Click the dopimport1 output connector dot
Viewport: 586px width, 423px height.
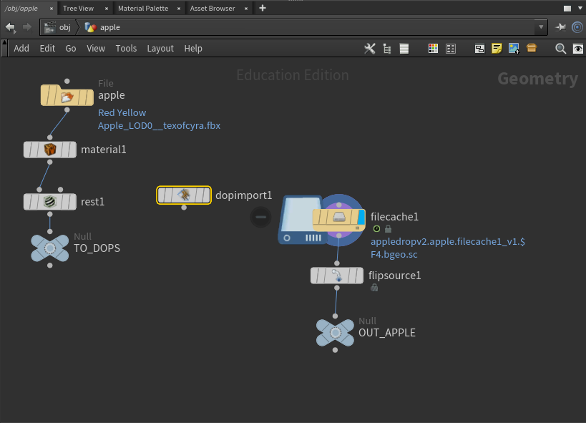pos(184,208)
